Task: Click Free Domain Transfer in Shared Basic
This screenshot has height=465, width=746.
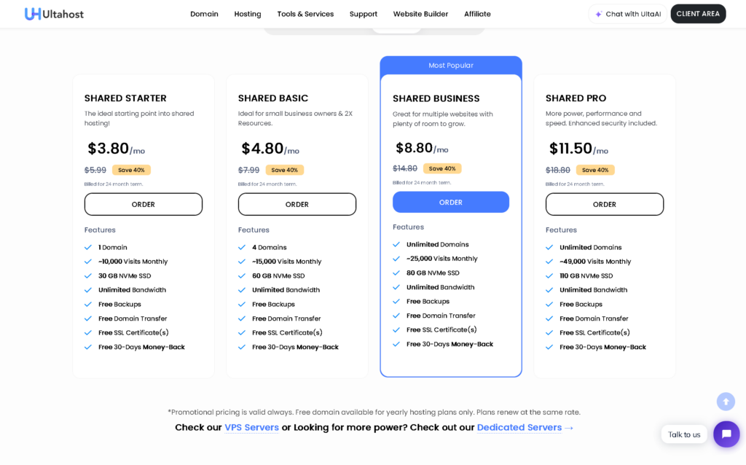Action: tap(286, 319)
